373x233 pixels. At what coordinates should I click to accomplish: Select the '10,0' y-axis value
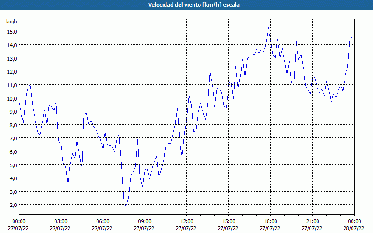tap(12, 98)
